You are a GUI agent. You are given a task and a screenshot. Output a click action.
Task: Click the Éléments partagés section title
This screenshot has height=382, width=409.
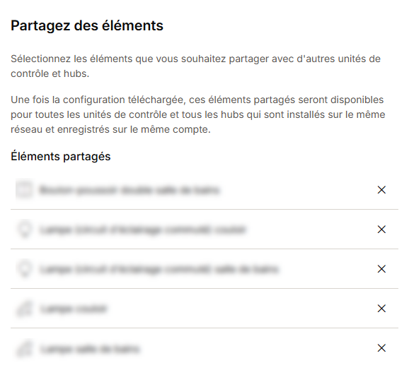(x=61, y=156)
